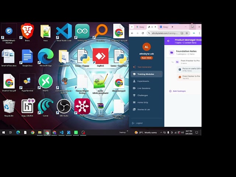Open the Google Docs desktop shortcut
Viewport: 236px width, 177px height.
(27, 58)
